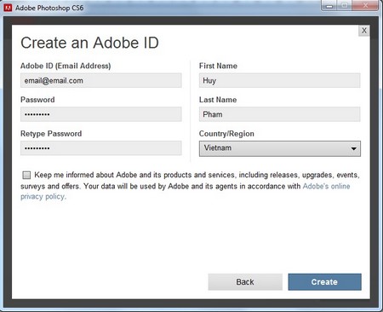Screen dimensions: 383x312
Task: Click the Adobe ID (Email Address) label
Action: (x=66, y=66)
